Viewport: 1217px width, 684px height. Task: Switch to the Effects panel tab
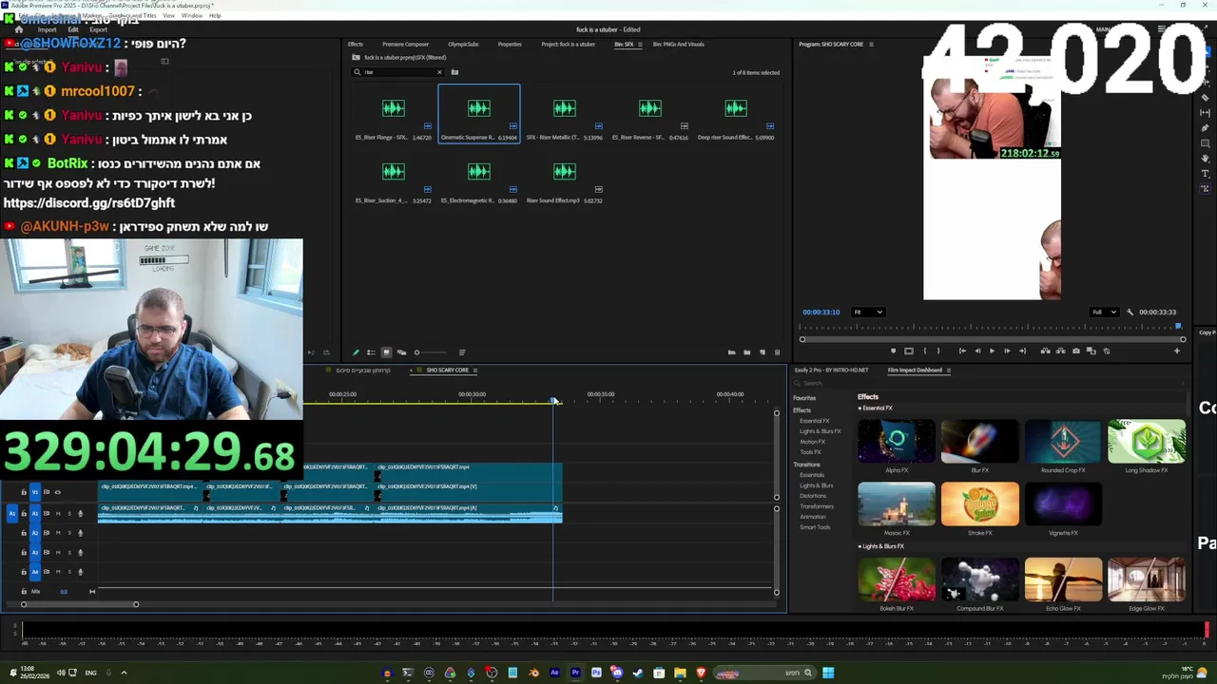[355, 44]
